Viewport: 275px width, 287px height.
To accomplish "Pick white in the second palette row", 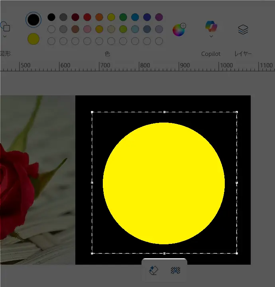I will (51, 29).
